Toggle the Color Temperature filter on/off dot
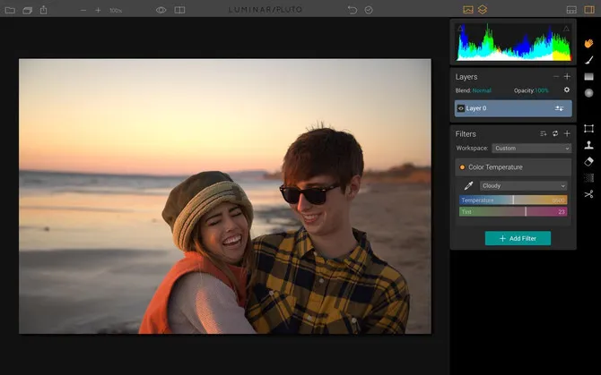The image size is (601, 375). pos(462,167)
